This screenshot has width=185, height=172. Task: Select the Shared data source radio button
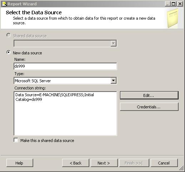(x=9, y=35)
